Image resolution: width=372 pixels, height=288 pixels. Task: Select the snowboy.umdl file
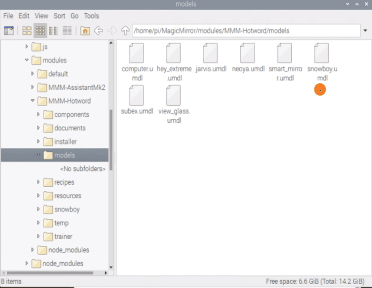pyautogui.click(x=322, y=53)
